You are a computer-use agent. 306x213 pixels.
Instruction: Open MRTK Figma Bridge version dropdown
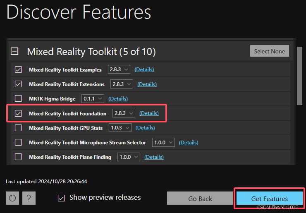[x=93, y=98]
